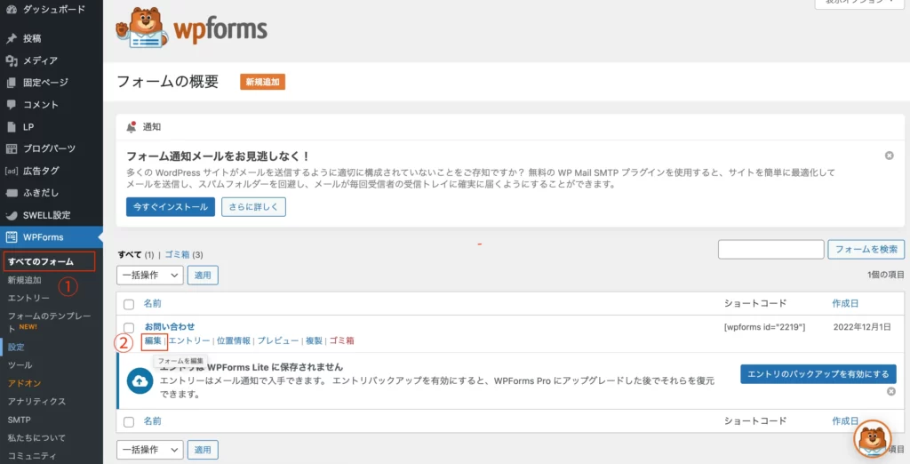910x464 pixels.
Task: Open エントリー submenu item
Action: tap(28, 298)
